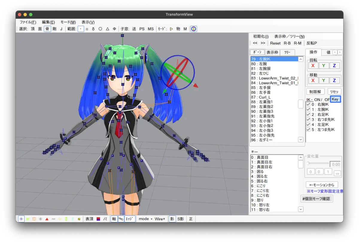The width and height of the screenshot is (359, 243).
Task: Toggle the M mode button
Action: click(x=185, y=29)
